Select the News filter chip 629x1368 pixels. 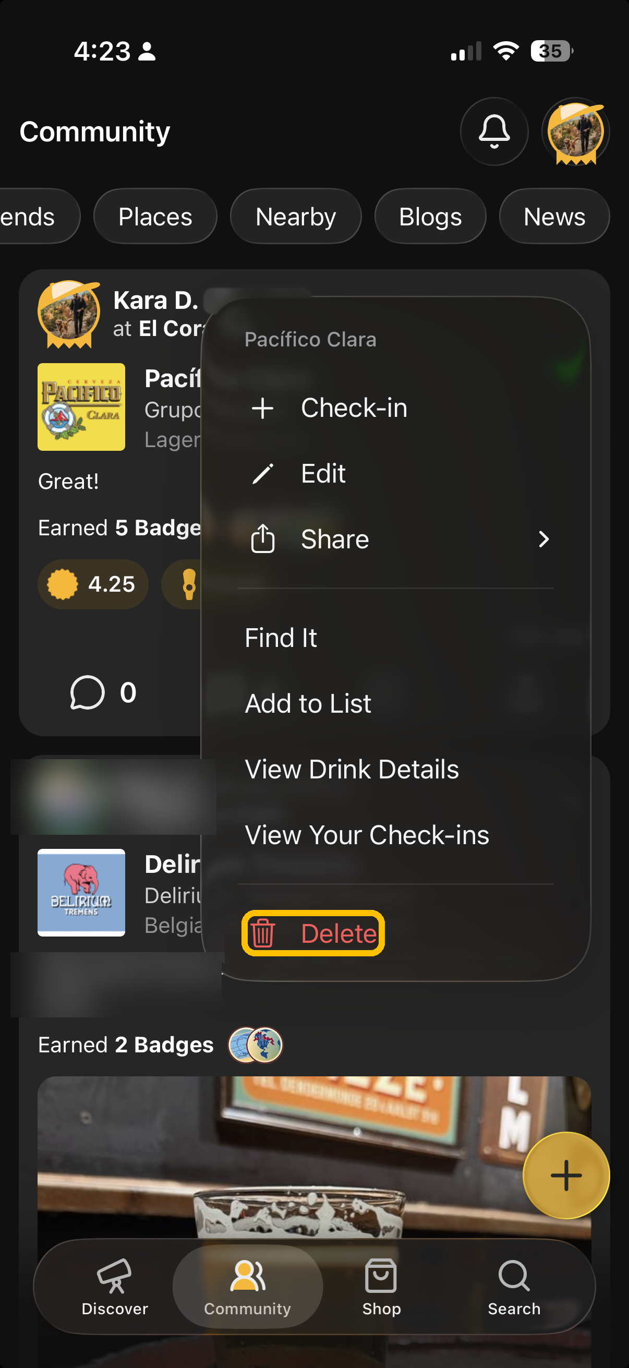click(554, 216)
